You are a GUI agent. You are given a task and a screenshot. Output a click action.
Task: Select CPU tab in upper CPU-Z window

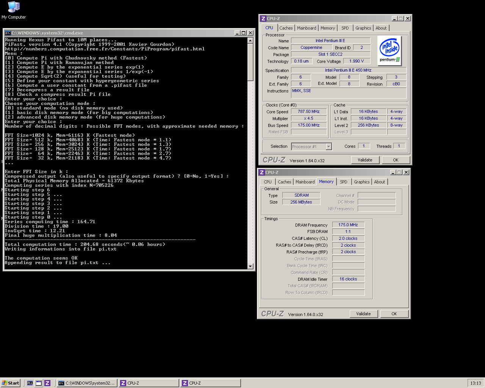269,28
